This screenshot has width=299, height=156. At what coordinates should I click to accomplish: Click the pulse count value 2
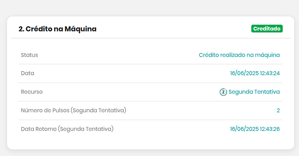[x=278, y=111]
